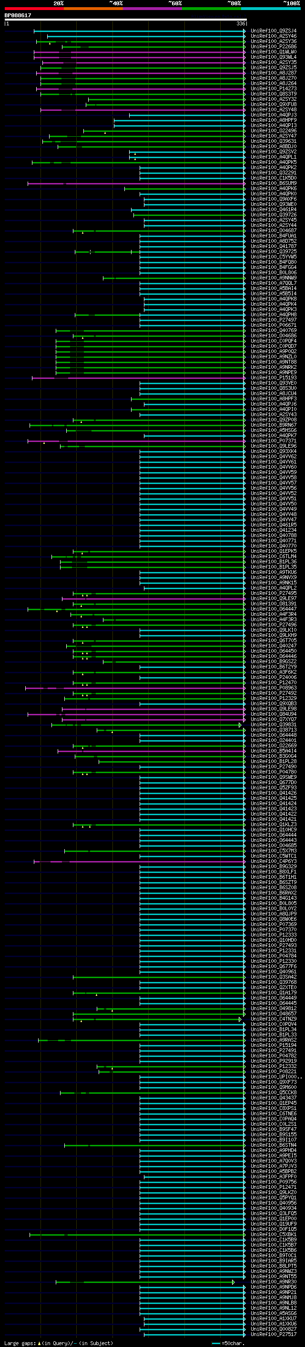Screen dimensions: 305x1347
Task: Open the UniRef100_P04780 hit label
Action: (x=274, y=772)
